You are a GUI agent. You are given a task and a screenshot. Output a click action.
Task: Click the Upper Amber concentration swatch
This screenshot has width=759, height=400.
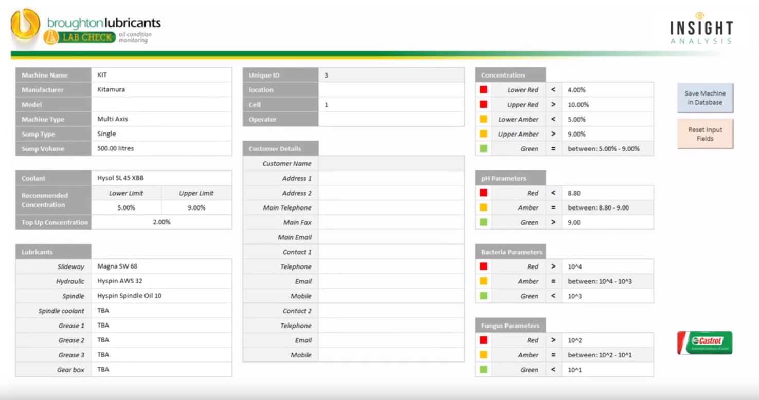click(483, 134)
